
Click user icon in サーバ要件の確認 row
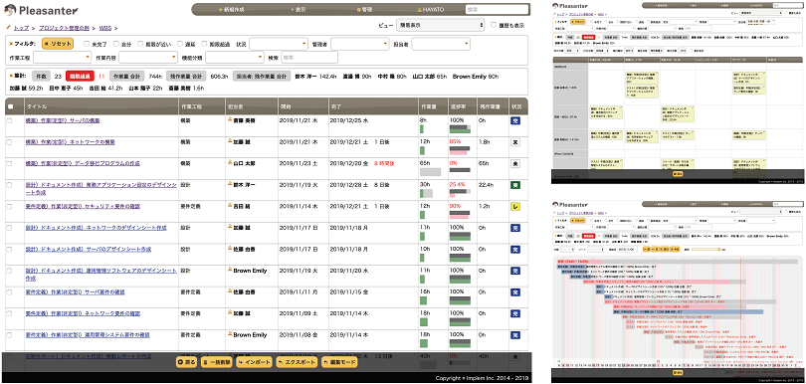[230, 291]
